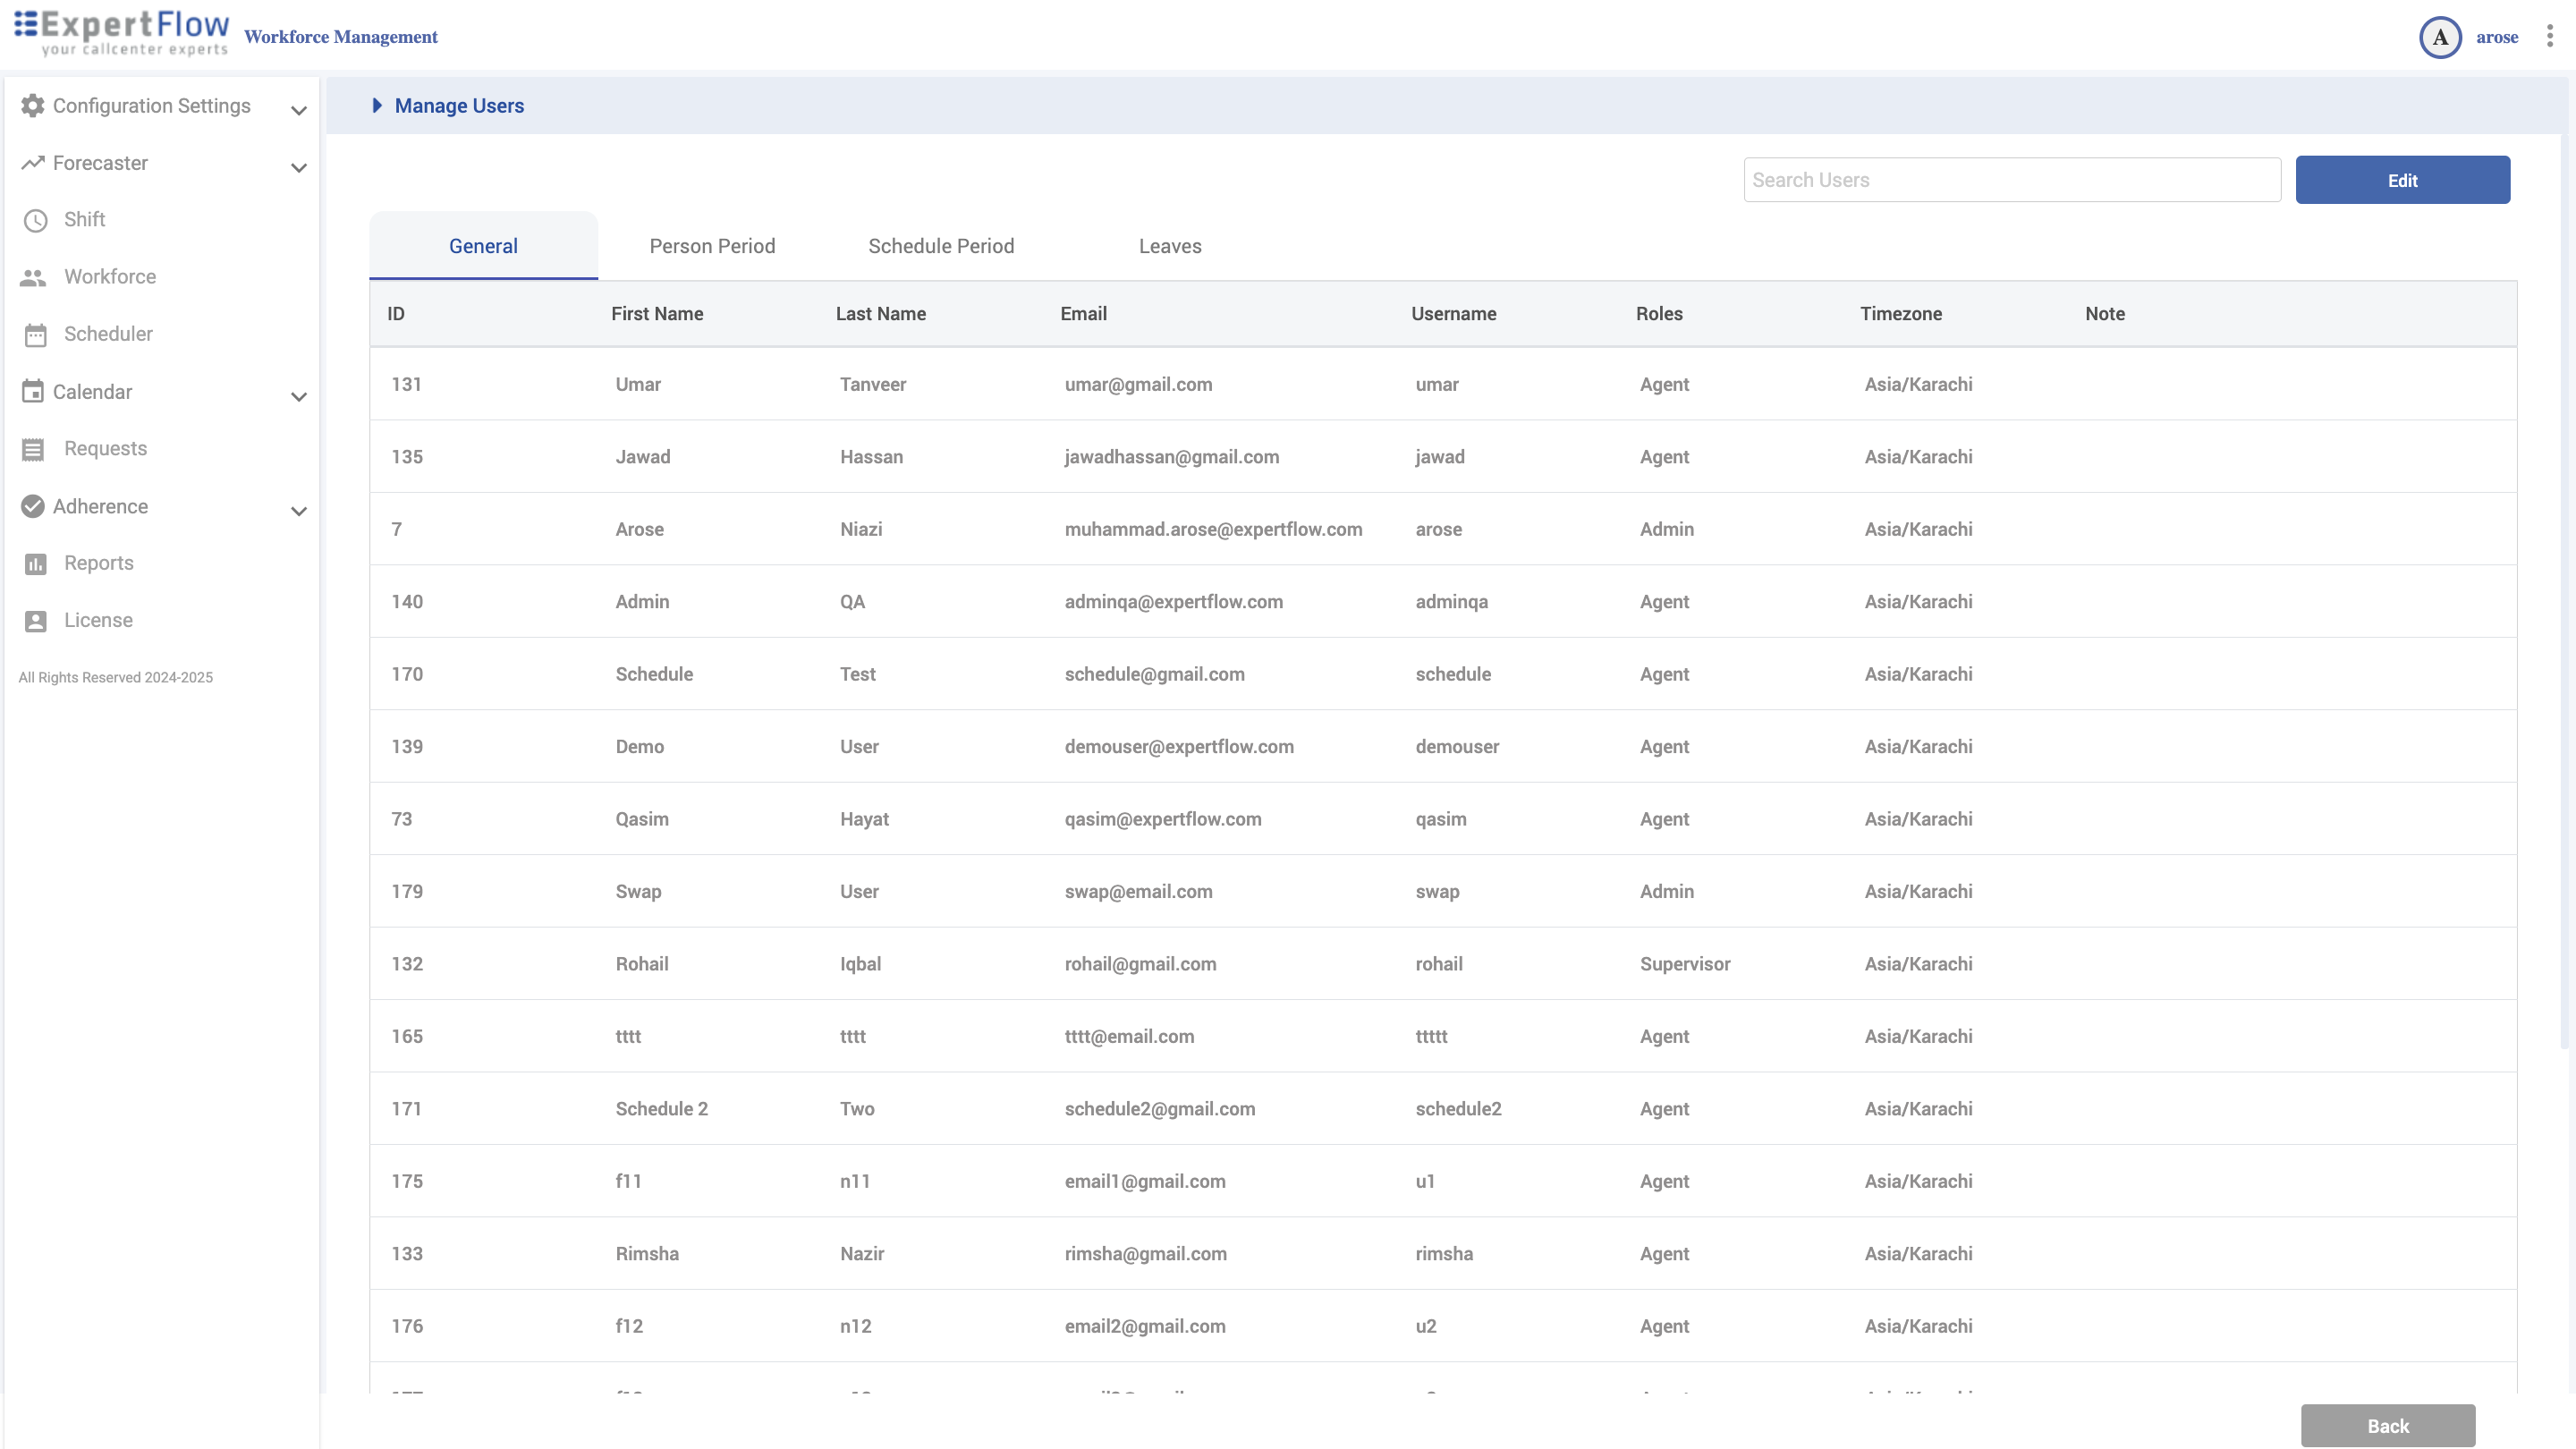The height and width of the screenshot is (1449, 2576).
Task: Click the Back button
Action: pos(2387,1425)
